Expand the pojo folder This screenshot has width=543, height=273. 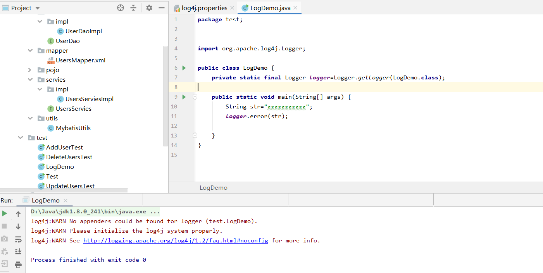pyautogui.click(x=30, y=70)
